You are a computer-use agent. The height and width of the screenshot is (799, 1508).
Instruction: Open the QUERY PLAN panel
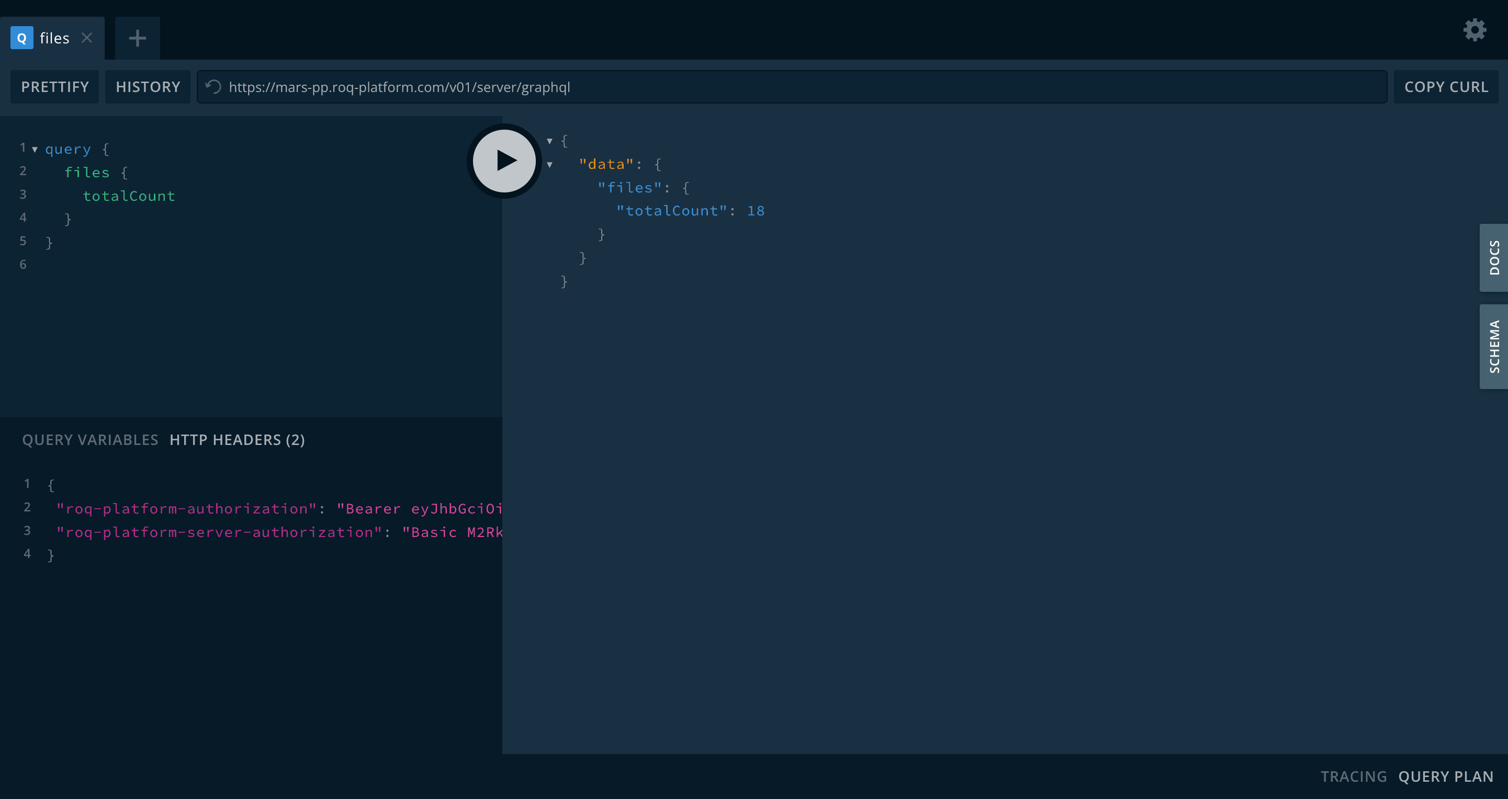(1446, 776)
